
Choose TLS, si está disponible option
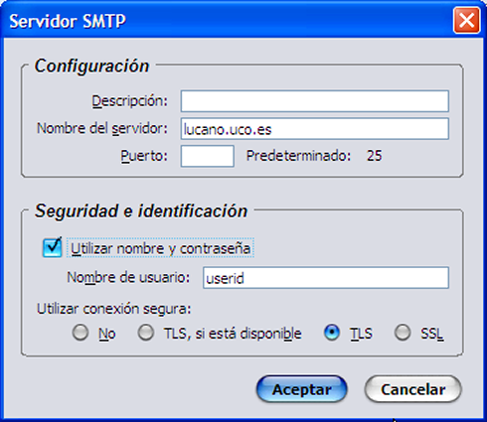pos(146,333)
